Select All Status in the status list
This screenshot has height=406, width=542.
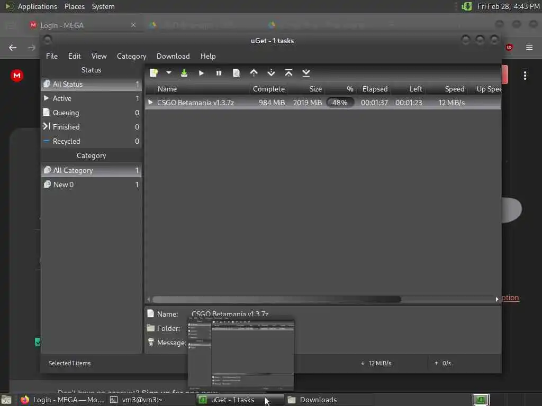pos(91,84)
